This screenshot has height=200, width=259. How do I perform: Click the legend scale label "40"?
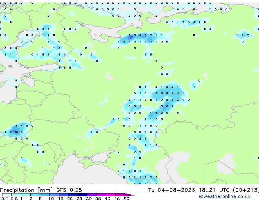(x=108, y=198)
